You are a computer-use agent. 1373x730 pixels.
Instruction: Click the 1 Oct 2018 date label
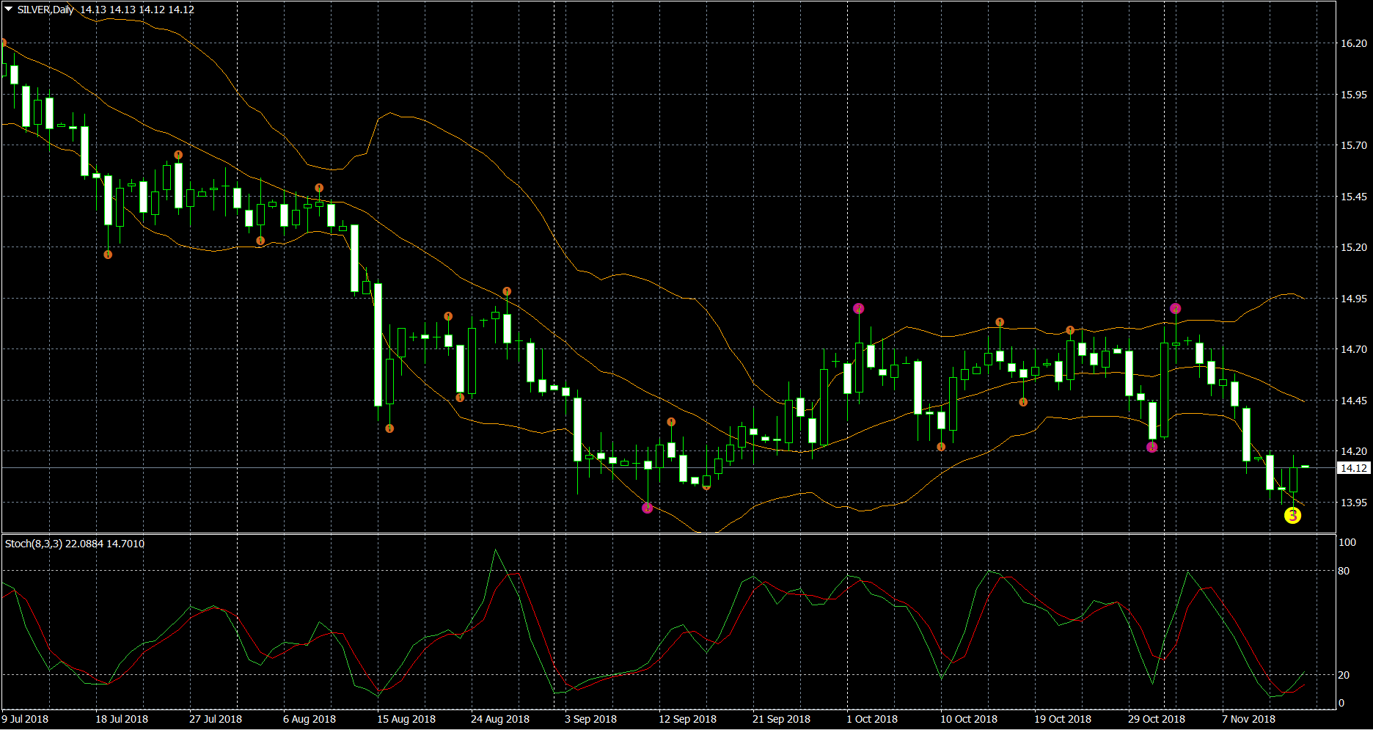[872, 719]
